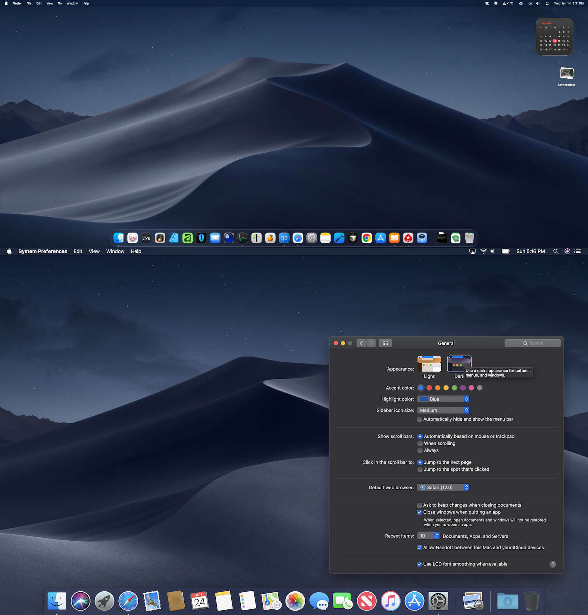The height and width of the screenshot is (615, 588).
Task: Launch PokerStars from the dock
Action: click(x=408, y=238)
